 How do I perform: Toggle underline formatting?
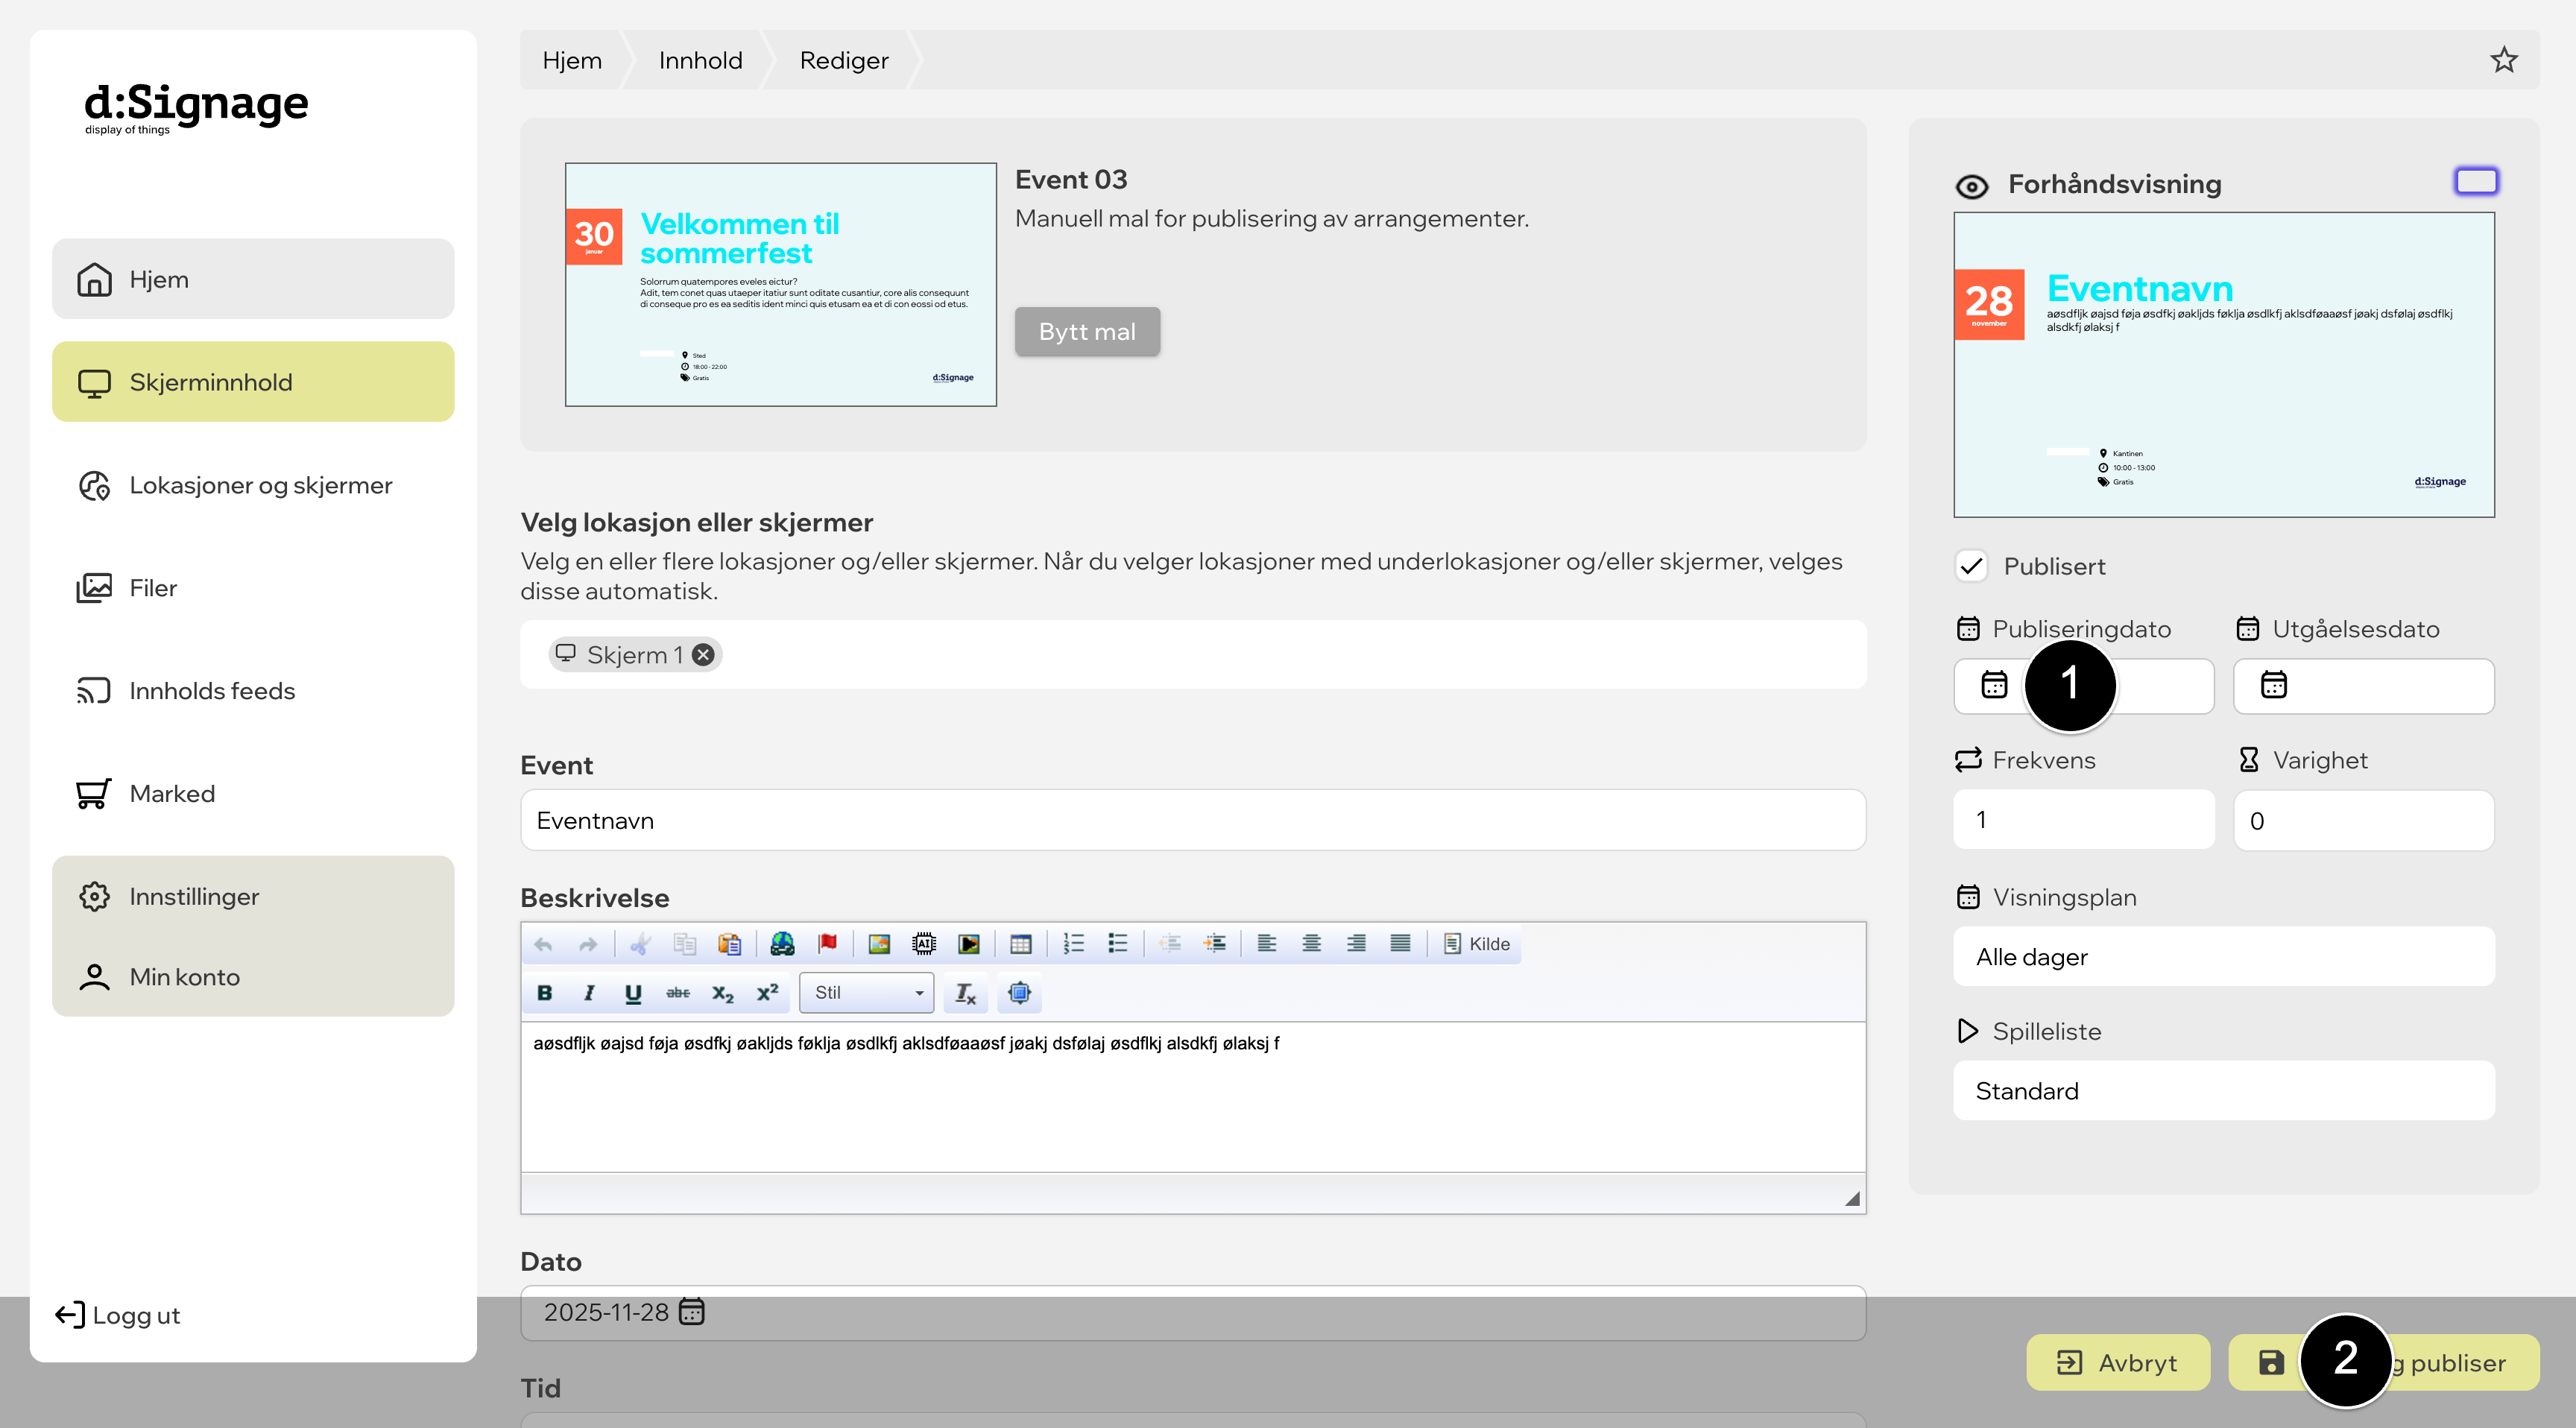click(633, 993)
